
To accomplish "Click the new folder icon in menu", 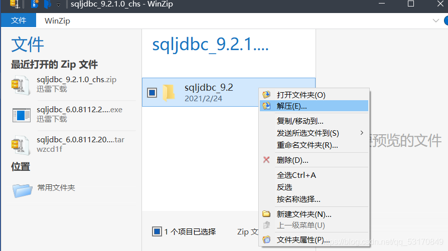I will [266, 213].
